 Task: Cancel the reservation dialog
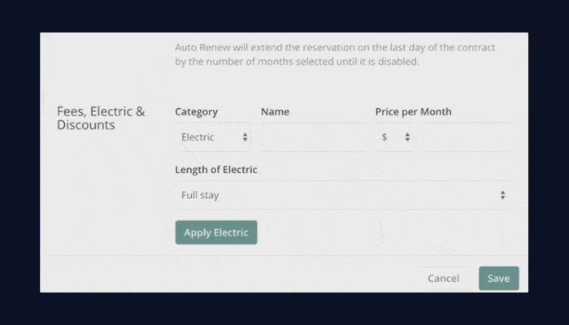(444, 279)
